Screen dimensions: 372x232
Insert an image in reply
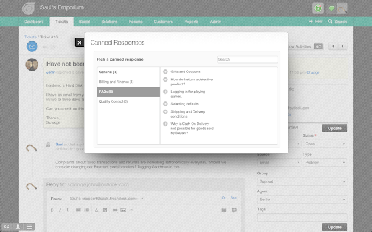click(x=123, y=210)
